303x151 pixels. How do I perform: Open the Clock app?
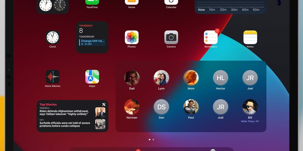[53, 37]
